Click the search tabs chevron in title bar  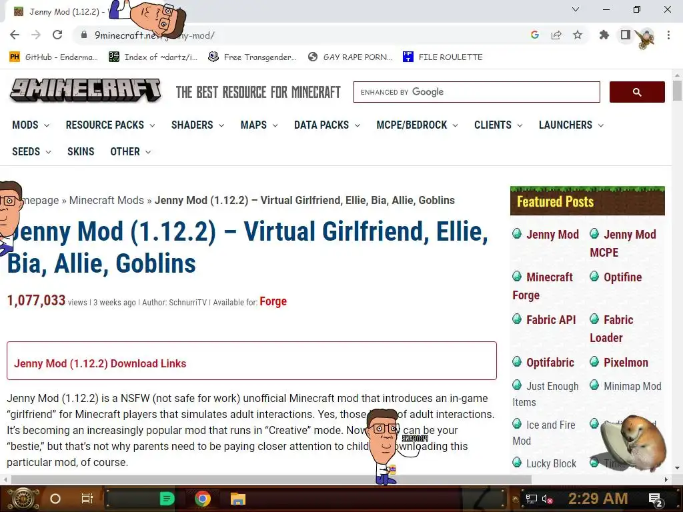pos(576,9)
